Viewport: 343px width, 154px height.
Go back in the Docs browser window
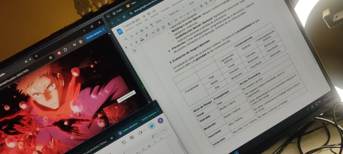click(x=113, y=23)
